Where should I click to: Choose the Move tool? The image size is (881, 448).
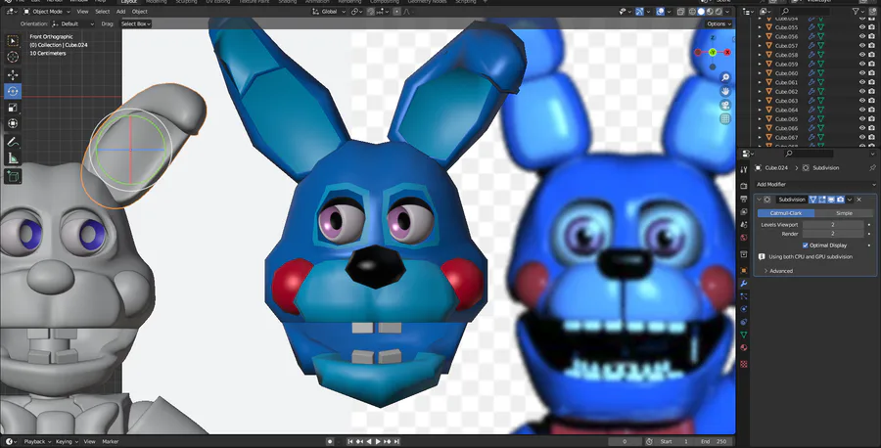click(13, 74)
